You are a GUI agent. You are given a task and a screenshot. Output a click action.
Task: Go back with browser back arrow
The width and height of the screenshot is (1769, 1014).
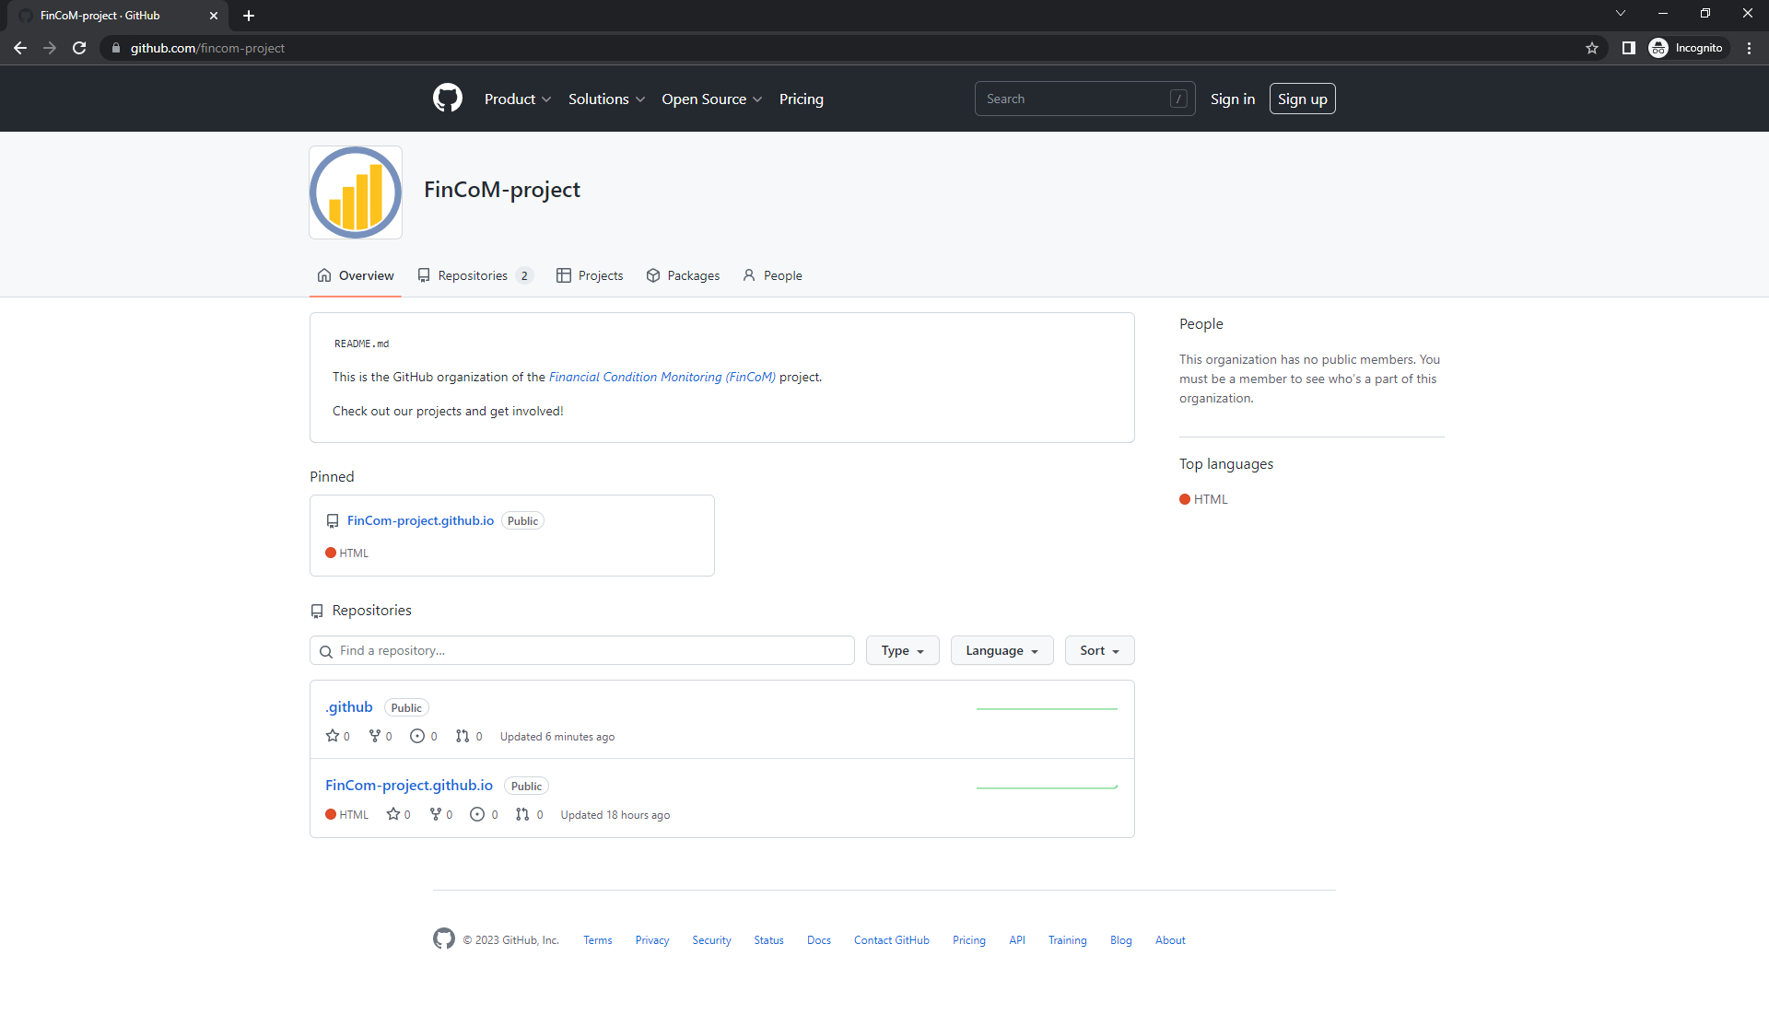pos(20,48)
